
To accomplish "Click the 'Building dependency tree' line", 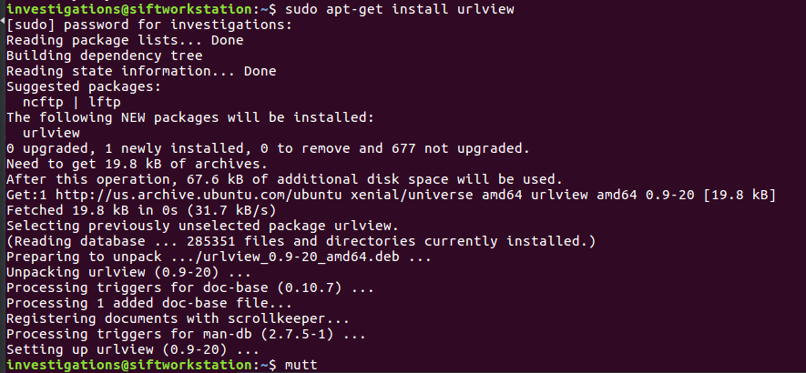I will (105, 55).
